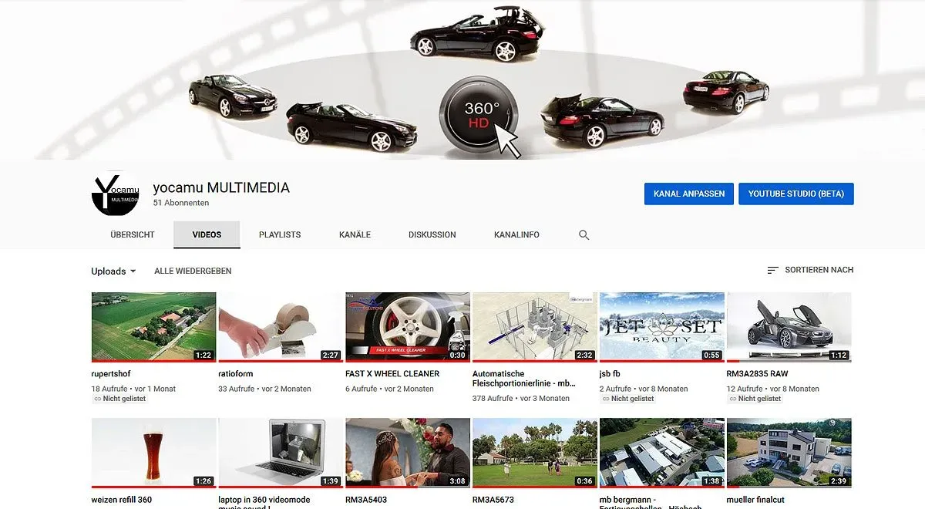Play the RM3A5673 park thumbnail
Viewport: 925px width, 509px height.
coord(535,453)
